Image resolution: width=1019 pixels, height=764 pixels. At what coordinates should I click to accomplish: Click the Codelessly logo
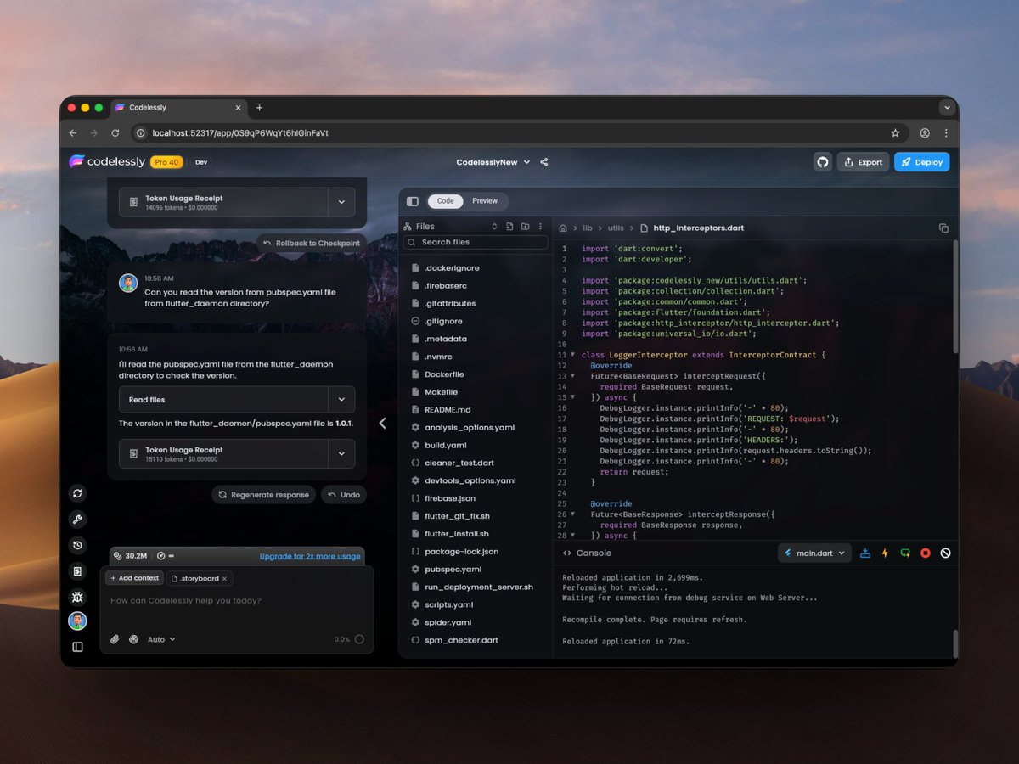[x=106, y=162]
